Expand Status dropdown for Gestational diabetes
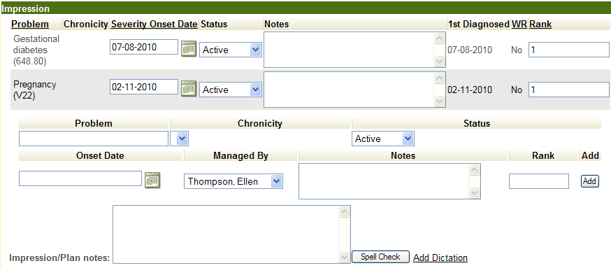611x268 pixels. coord(230,50)
